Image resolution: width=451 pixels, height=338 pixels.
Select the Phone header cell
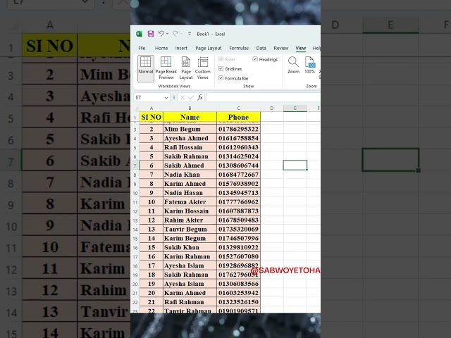[x=238, y=117]
